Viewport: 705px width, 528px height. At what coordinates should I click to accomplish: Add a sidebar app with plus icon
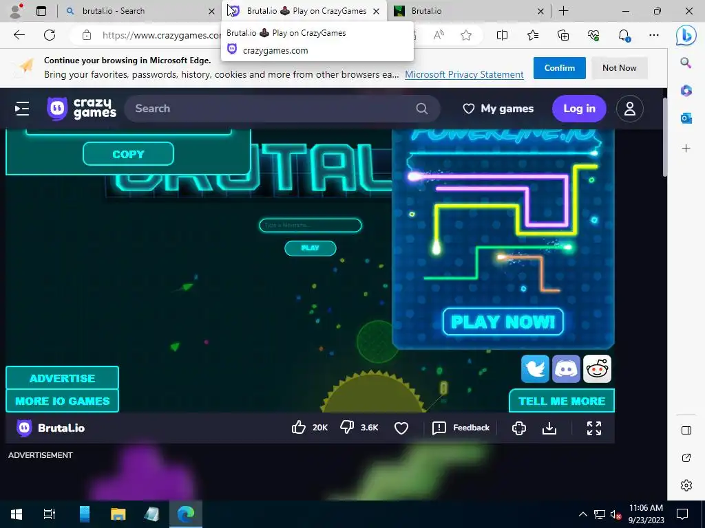[x=686, y=148]
